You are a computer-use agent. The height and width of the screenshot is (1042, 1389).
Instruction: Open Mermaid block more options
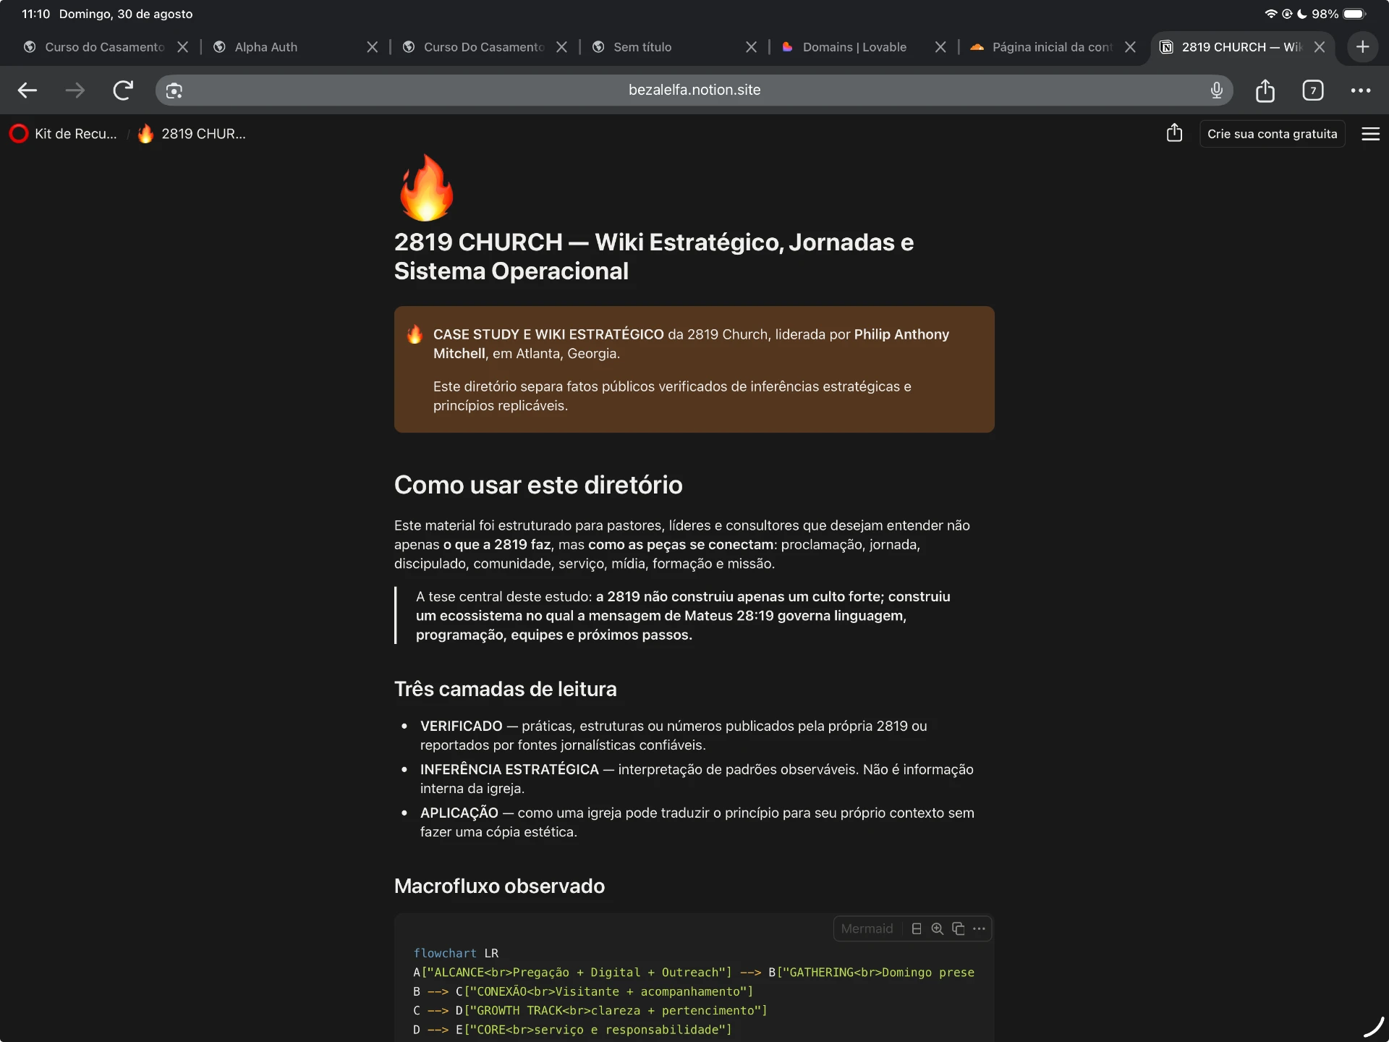[979, 928]
